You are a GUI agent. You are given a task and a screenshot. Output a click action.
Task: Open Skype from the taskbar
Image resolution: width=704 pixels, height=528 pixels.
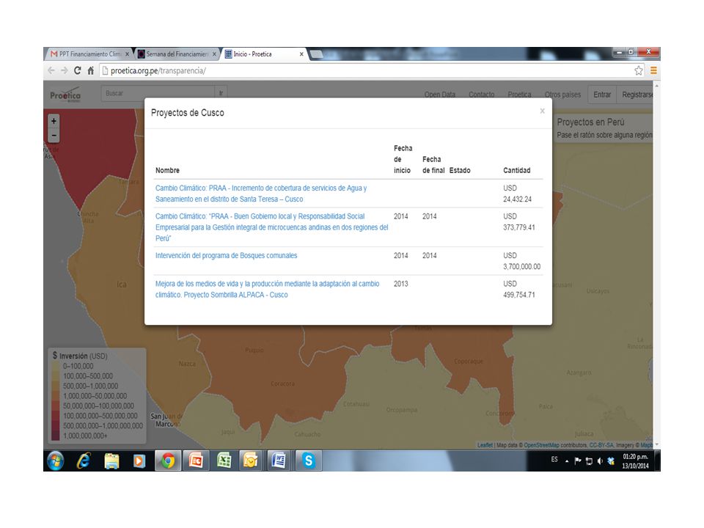[309, 461]
